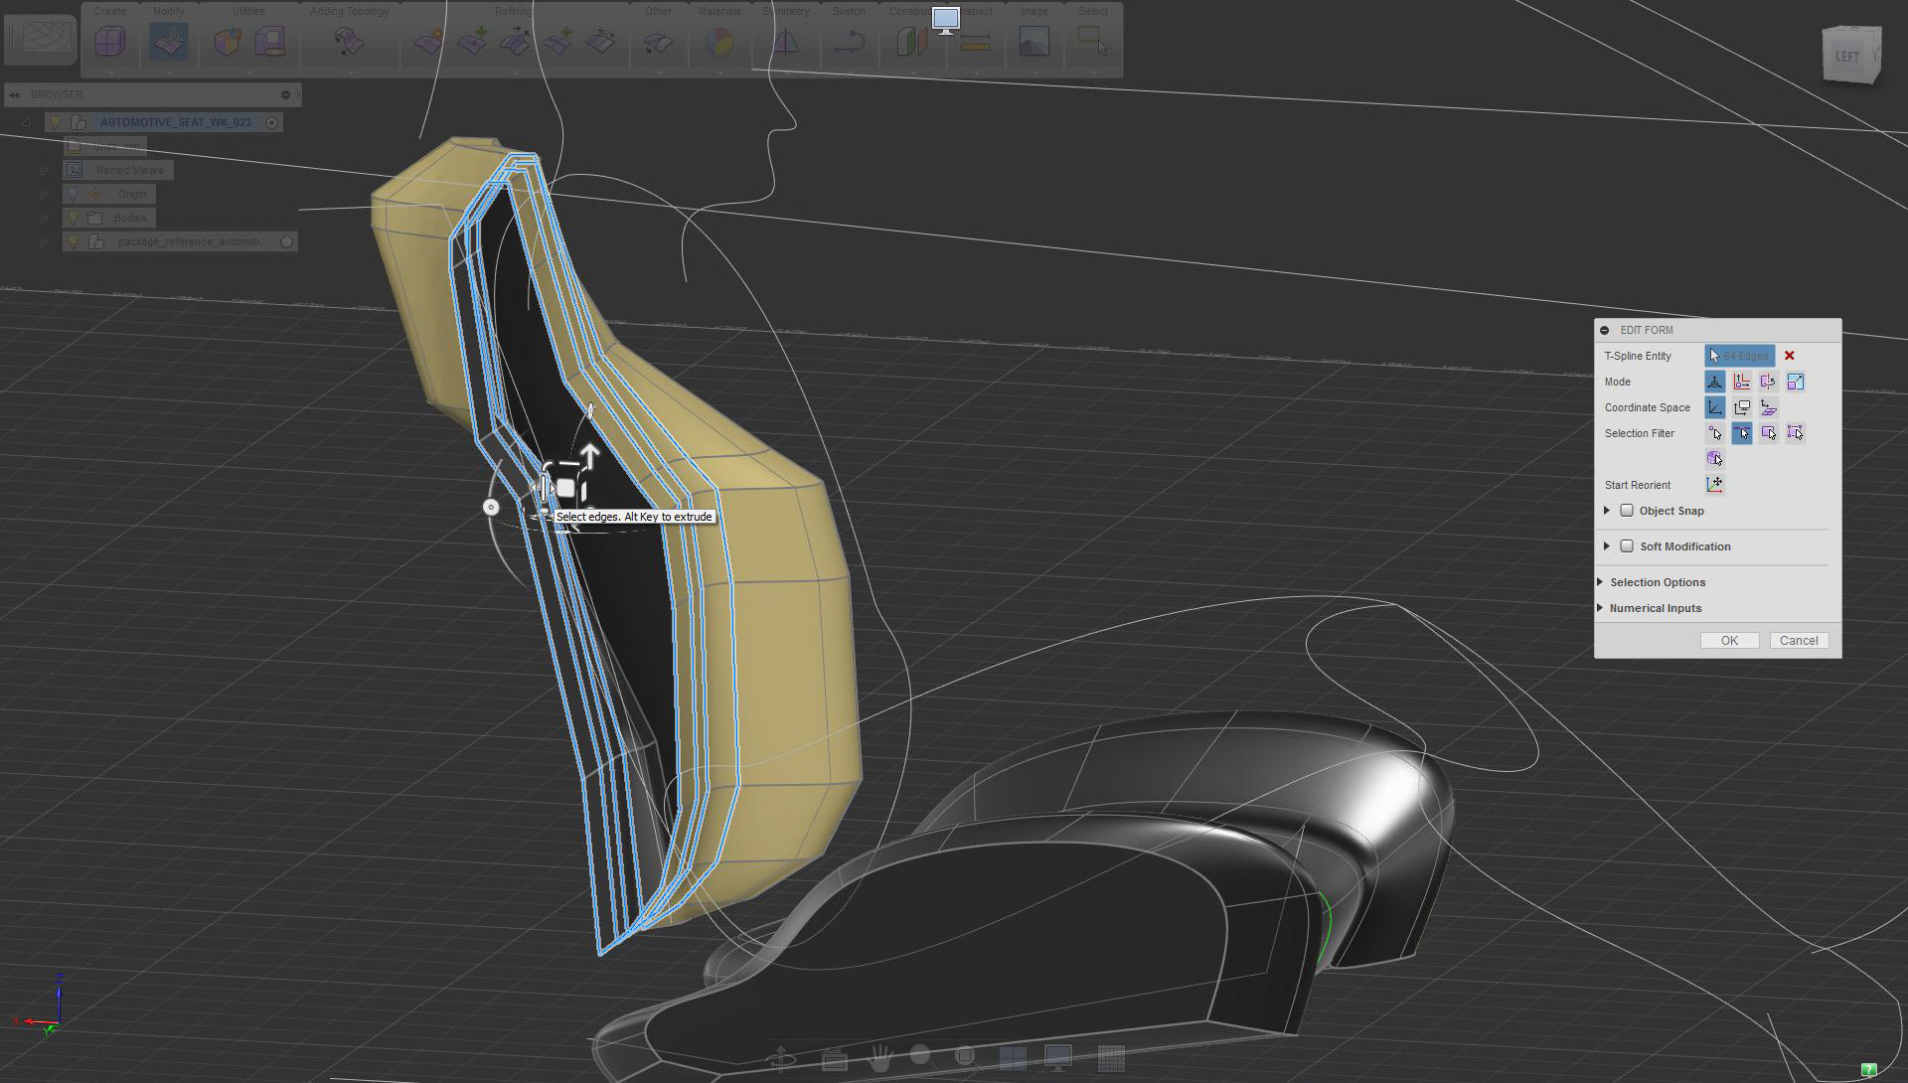Open the Modify toolbar menu
Screen dimensions: 1908x1083
(168, 12)
